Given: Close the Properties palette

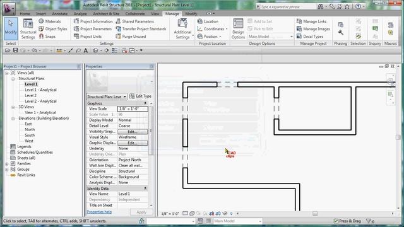Looking at the screenshot, I should click(151, 66).
